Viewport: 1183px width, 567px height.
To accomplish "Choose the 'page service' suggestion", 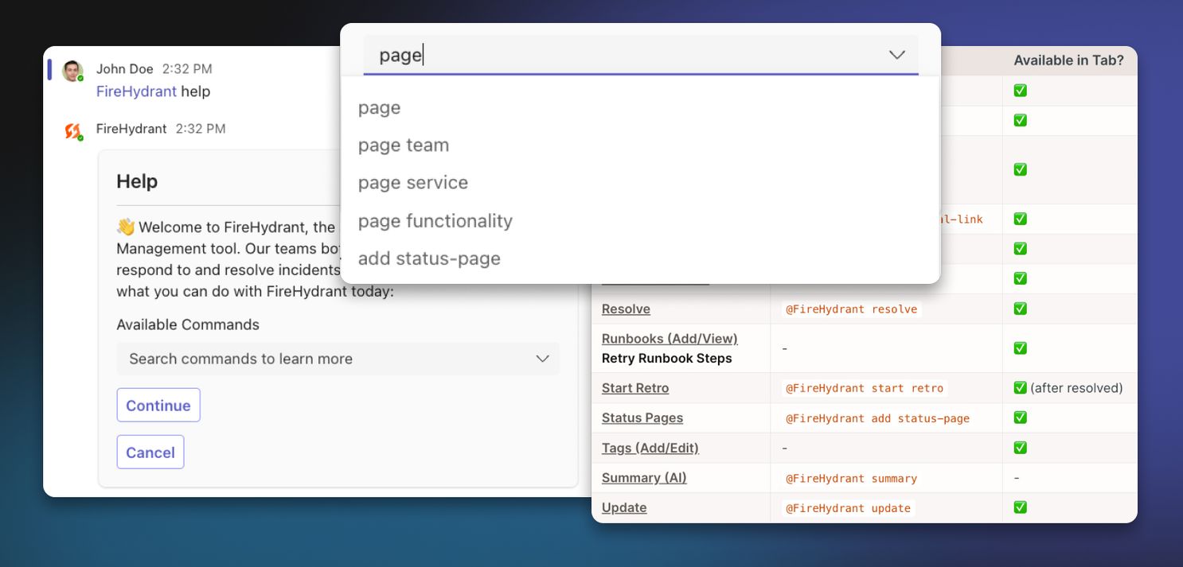I will 413,182.
